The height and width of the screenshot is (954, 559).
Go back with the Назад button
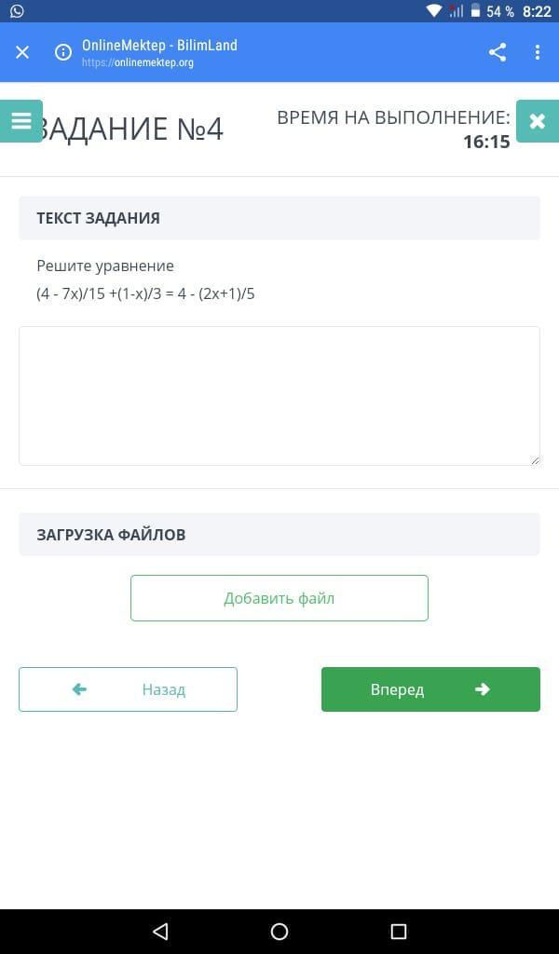coord(128,689)
